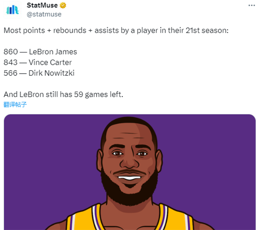
Task: Open the LeBron James illustration image
Action: [x=129, y=171]
